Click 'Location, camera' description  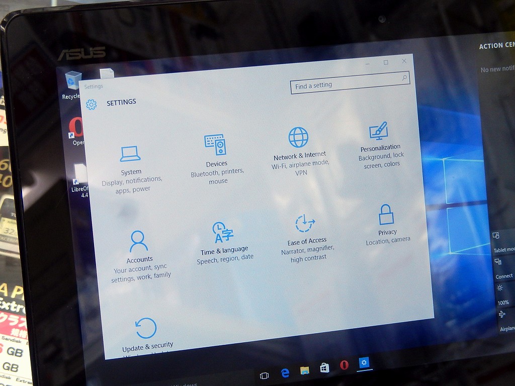(x=388, y=241)
